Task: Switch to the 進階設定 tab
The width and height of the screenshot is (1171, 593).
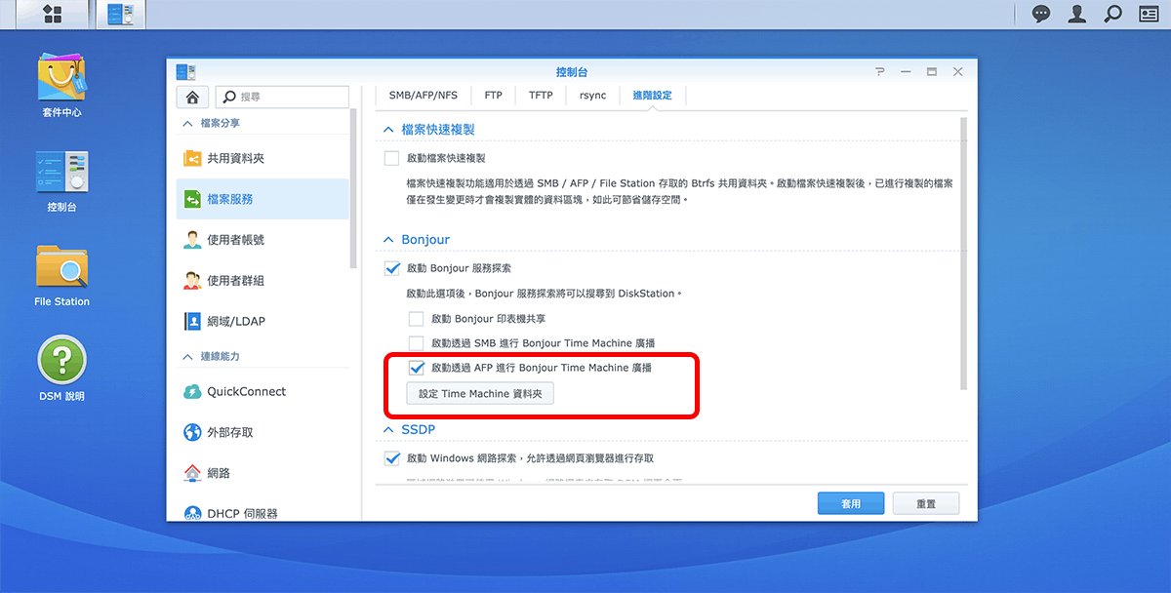Action: click(x=653, y=96)
